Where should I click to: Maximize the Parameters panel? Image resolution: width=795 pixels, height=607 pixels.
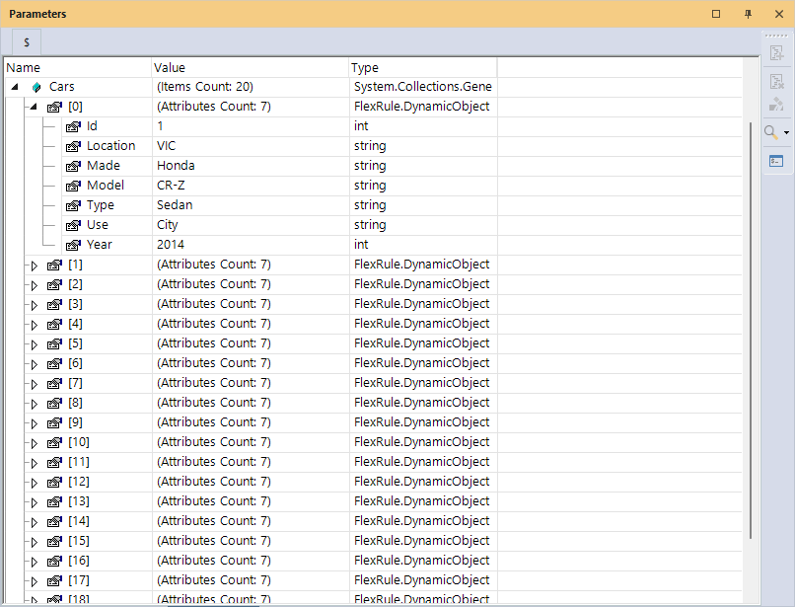(x=716, y=14)
